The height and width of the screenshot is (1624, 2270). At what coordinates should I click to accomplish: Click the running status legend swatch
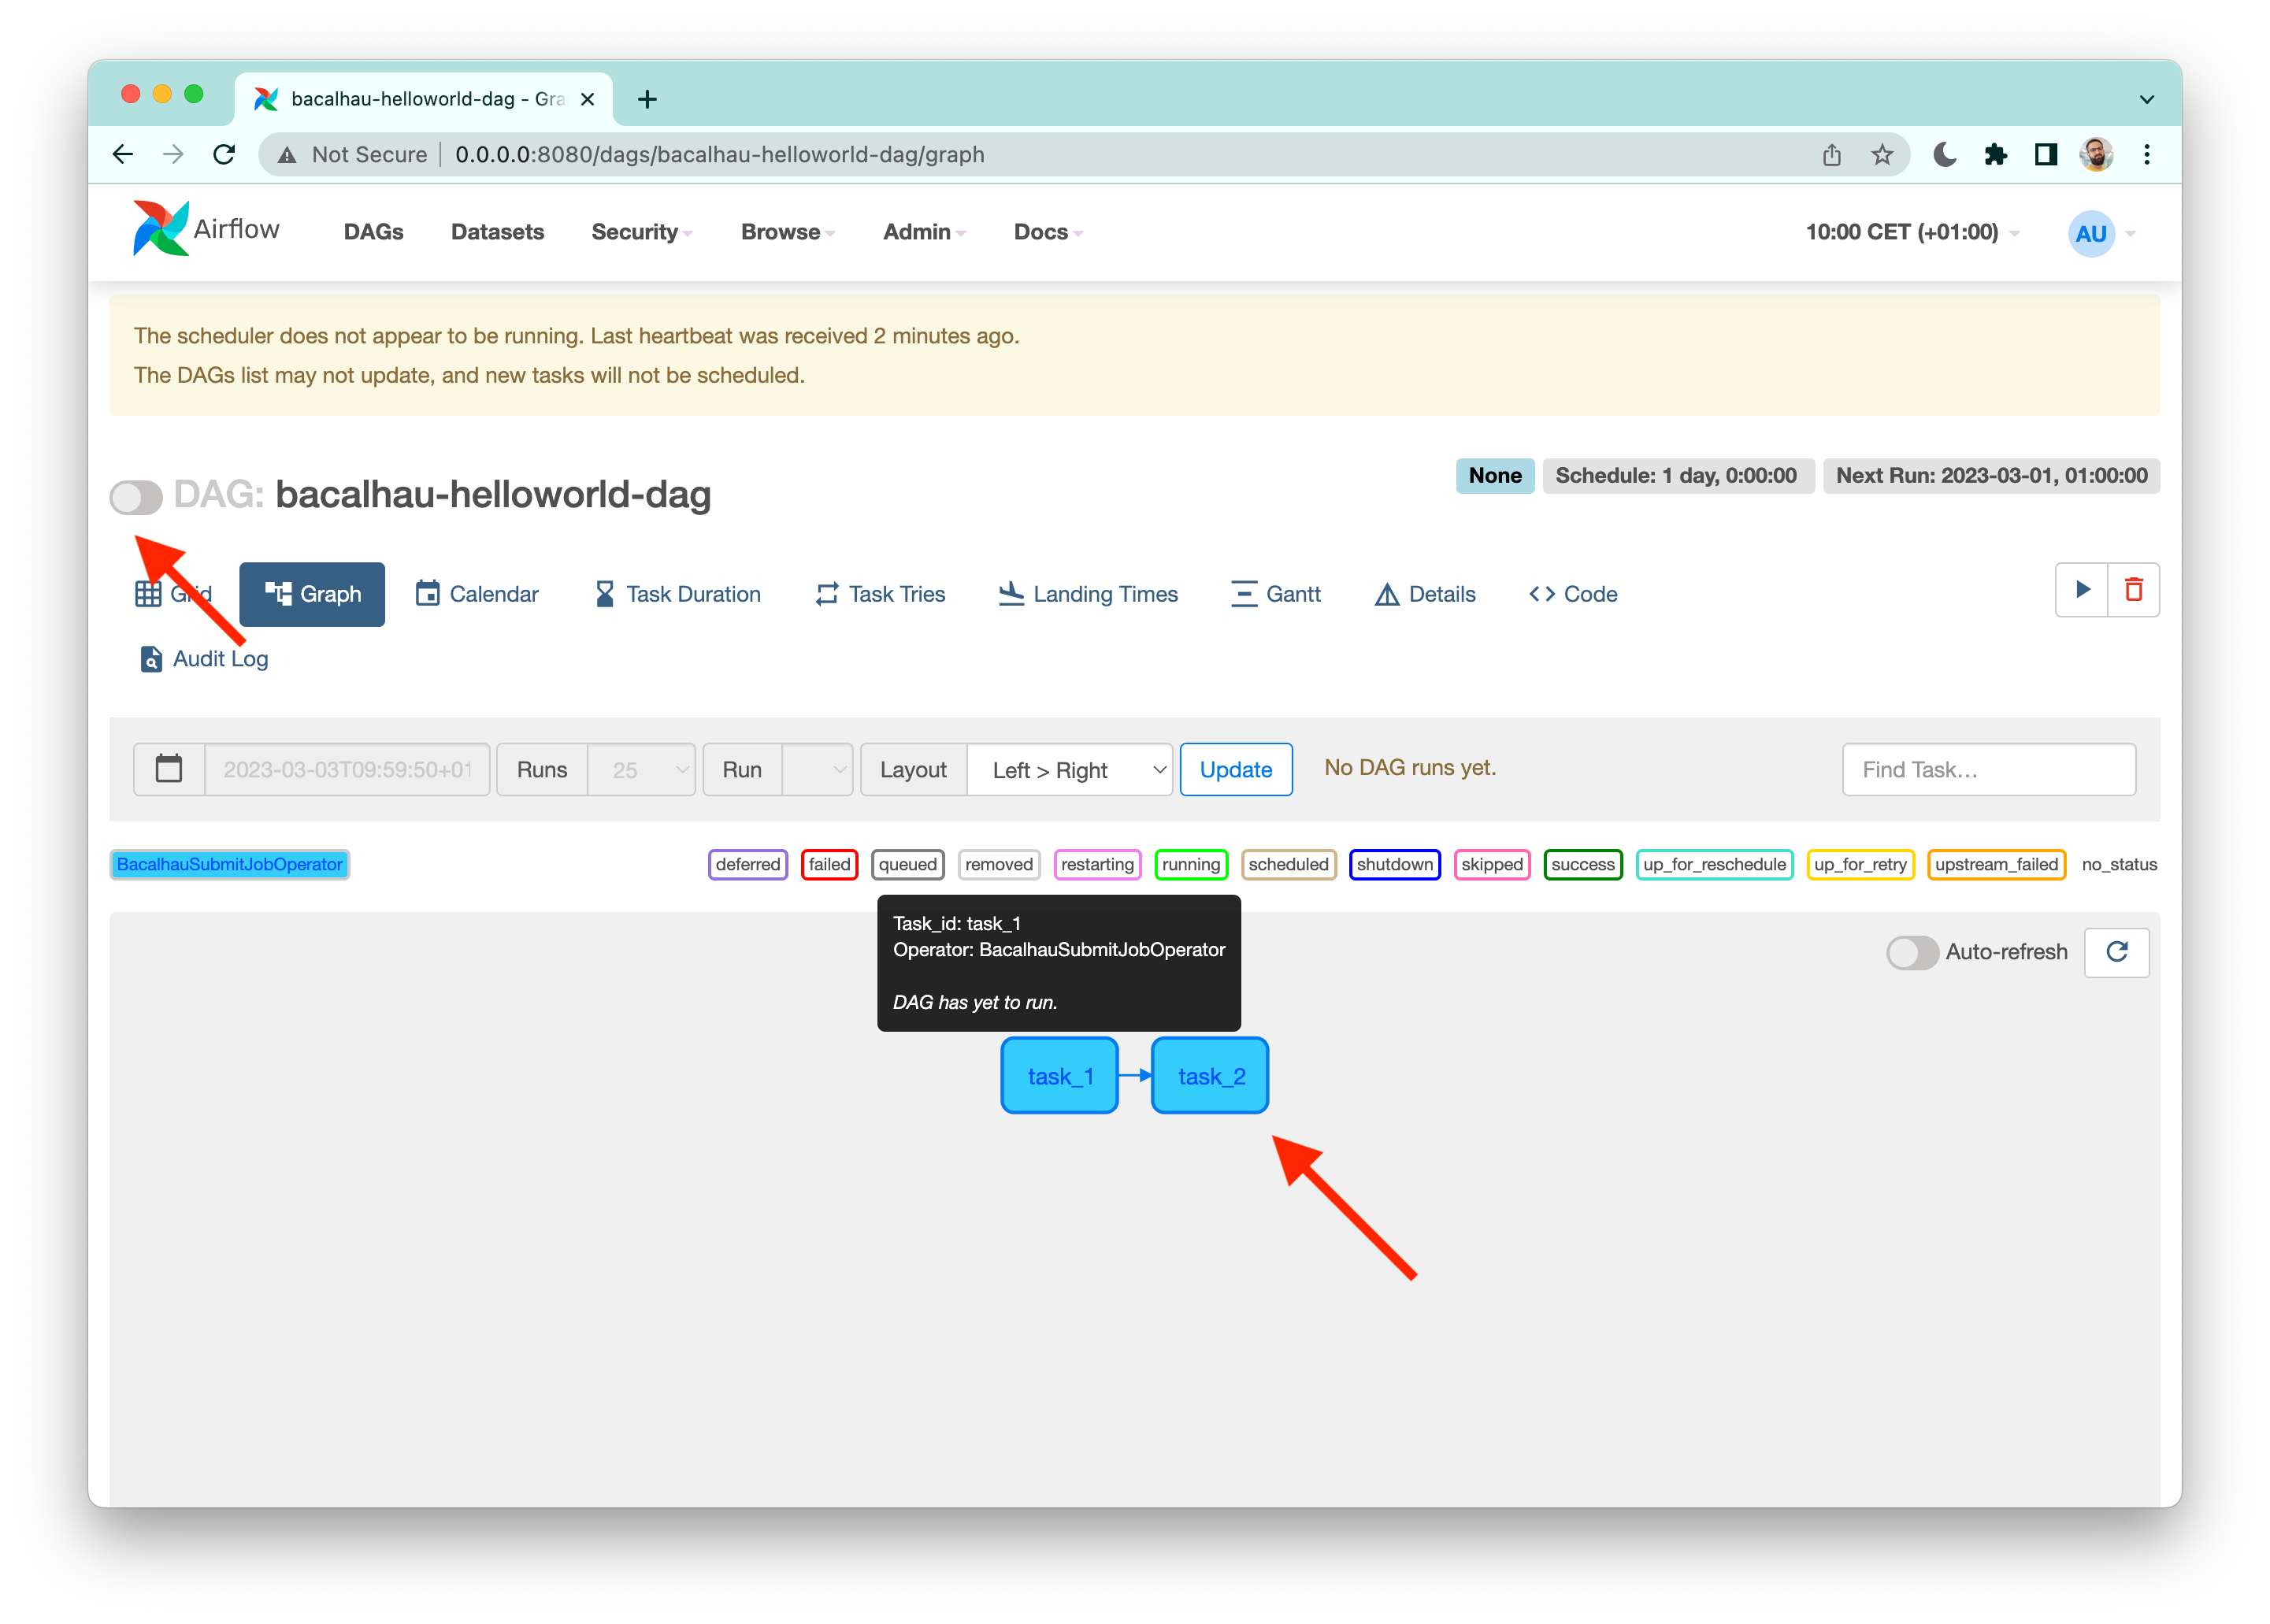[x=1190, y=864]
